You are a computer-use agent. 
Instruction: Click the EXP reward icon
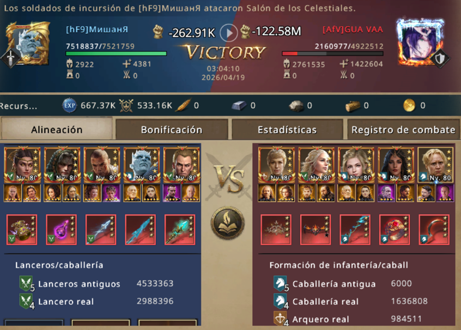(69, 106)
